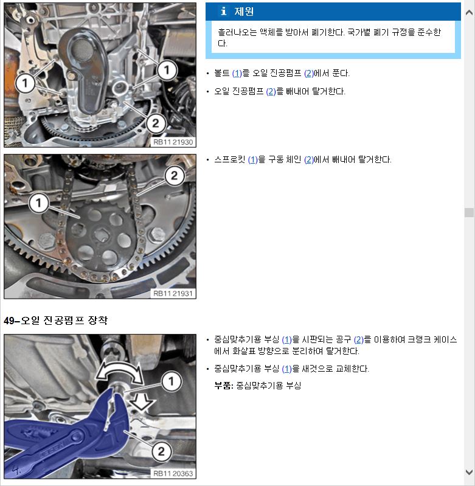The image size is (475, 486).
Task: Click callout 2 on the blue pliers image
Action: 161,451
